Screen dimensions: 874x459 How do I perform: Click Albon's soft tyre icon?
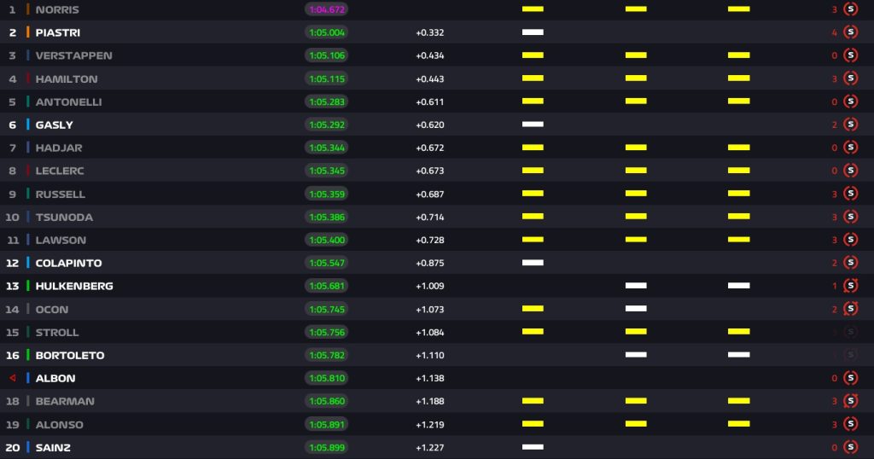(x=850, y=378)
